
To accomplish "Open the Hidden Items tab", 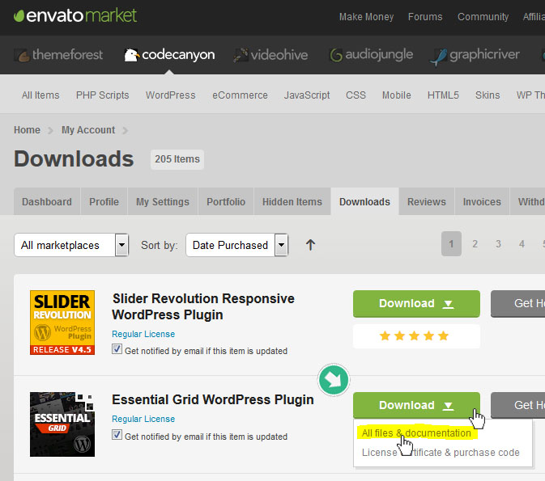I will pyautogui.click(x=292, y=201).
